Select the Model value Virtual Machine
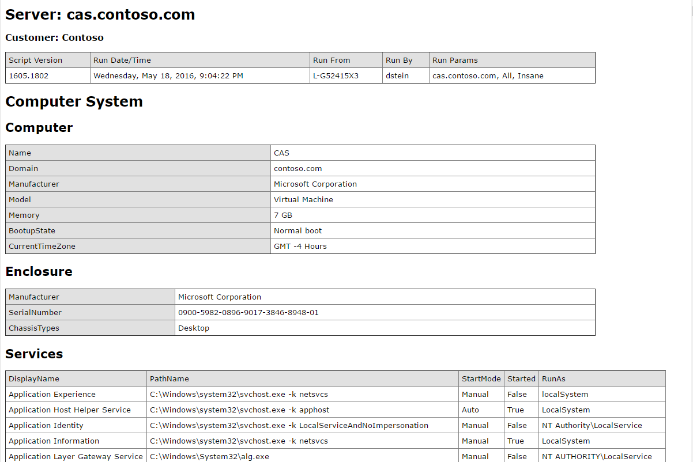This screenshot has width=693, height=462. point(303,199)
